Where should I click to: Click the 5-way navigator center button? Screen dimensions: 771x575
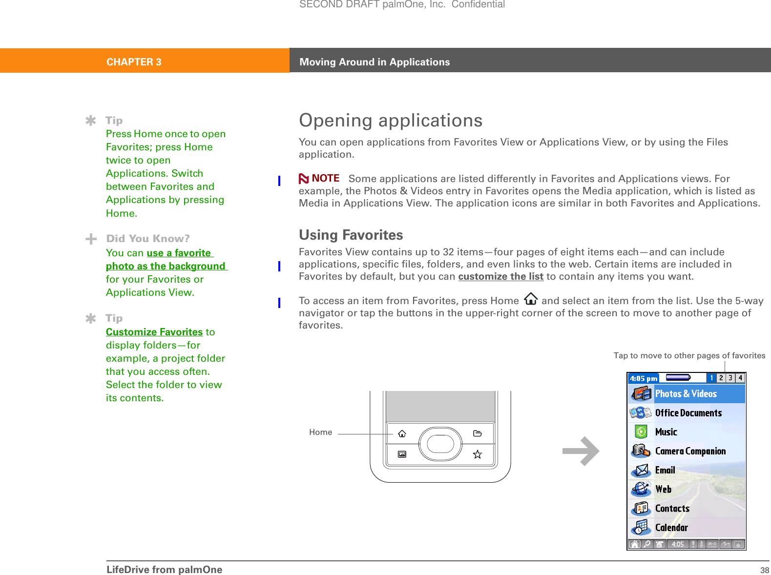coord(440,444)
